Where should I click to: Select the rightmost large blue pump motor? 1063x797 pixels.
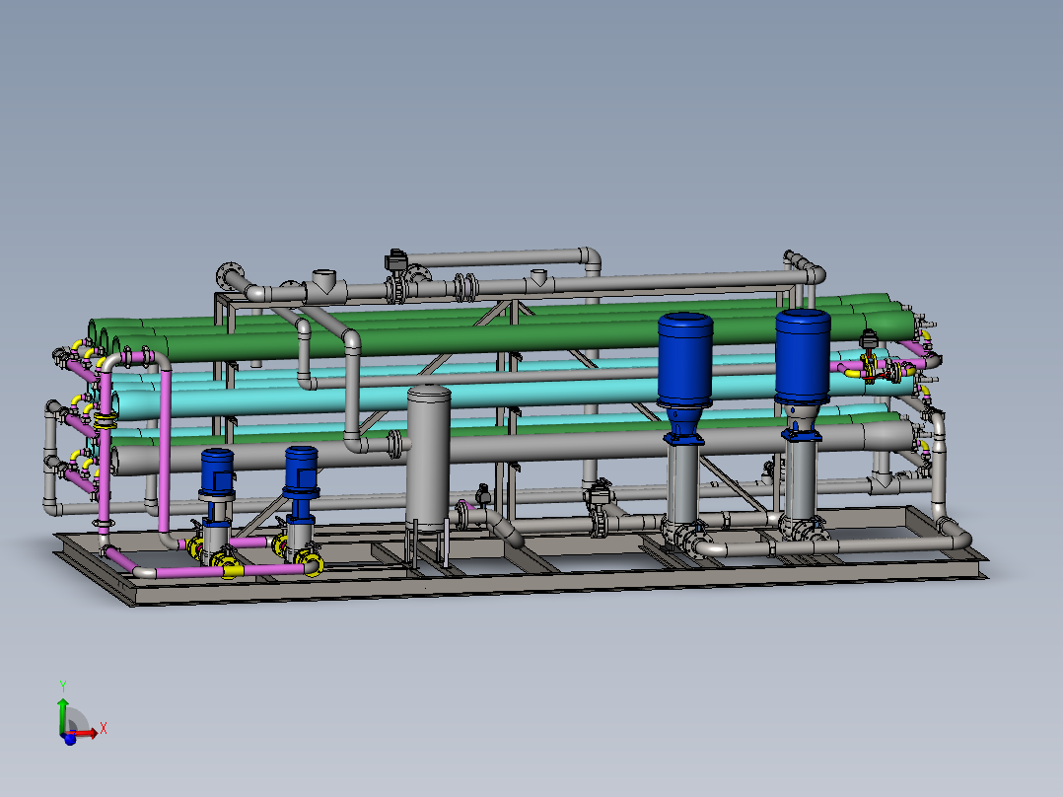803,356
